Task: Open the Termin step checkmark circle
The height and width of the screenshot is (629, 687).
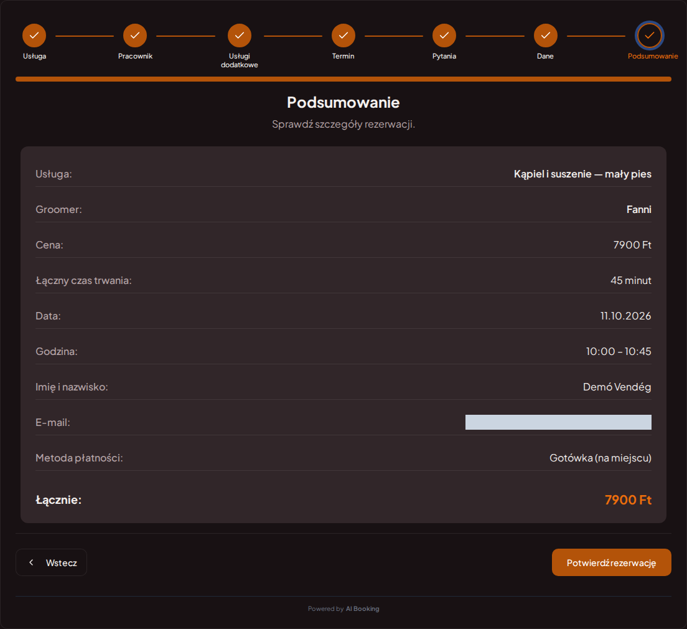Action: click(x=343, y=35)
